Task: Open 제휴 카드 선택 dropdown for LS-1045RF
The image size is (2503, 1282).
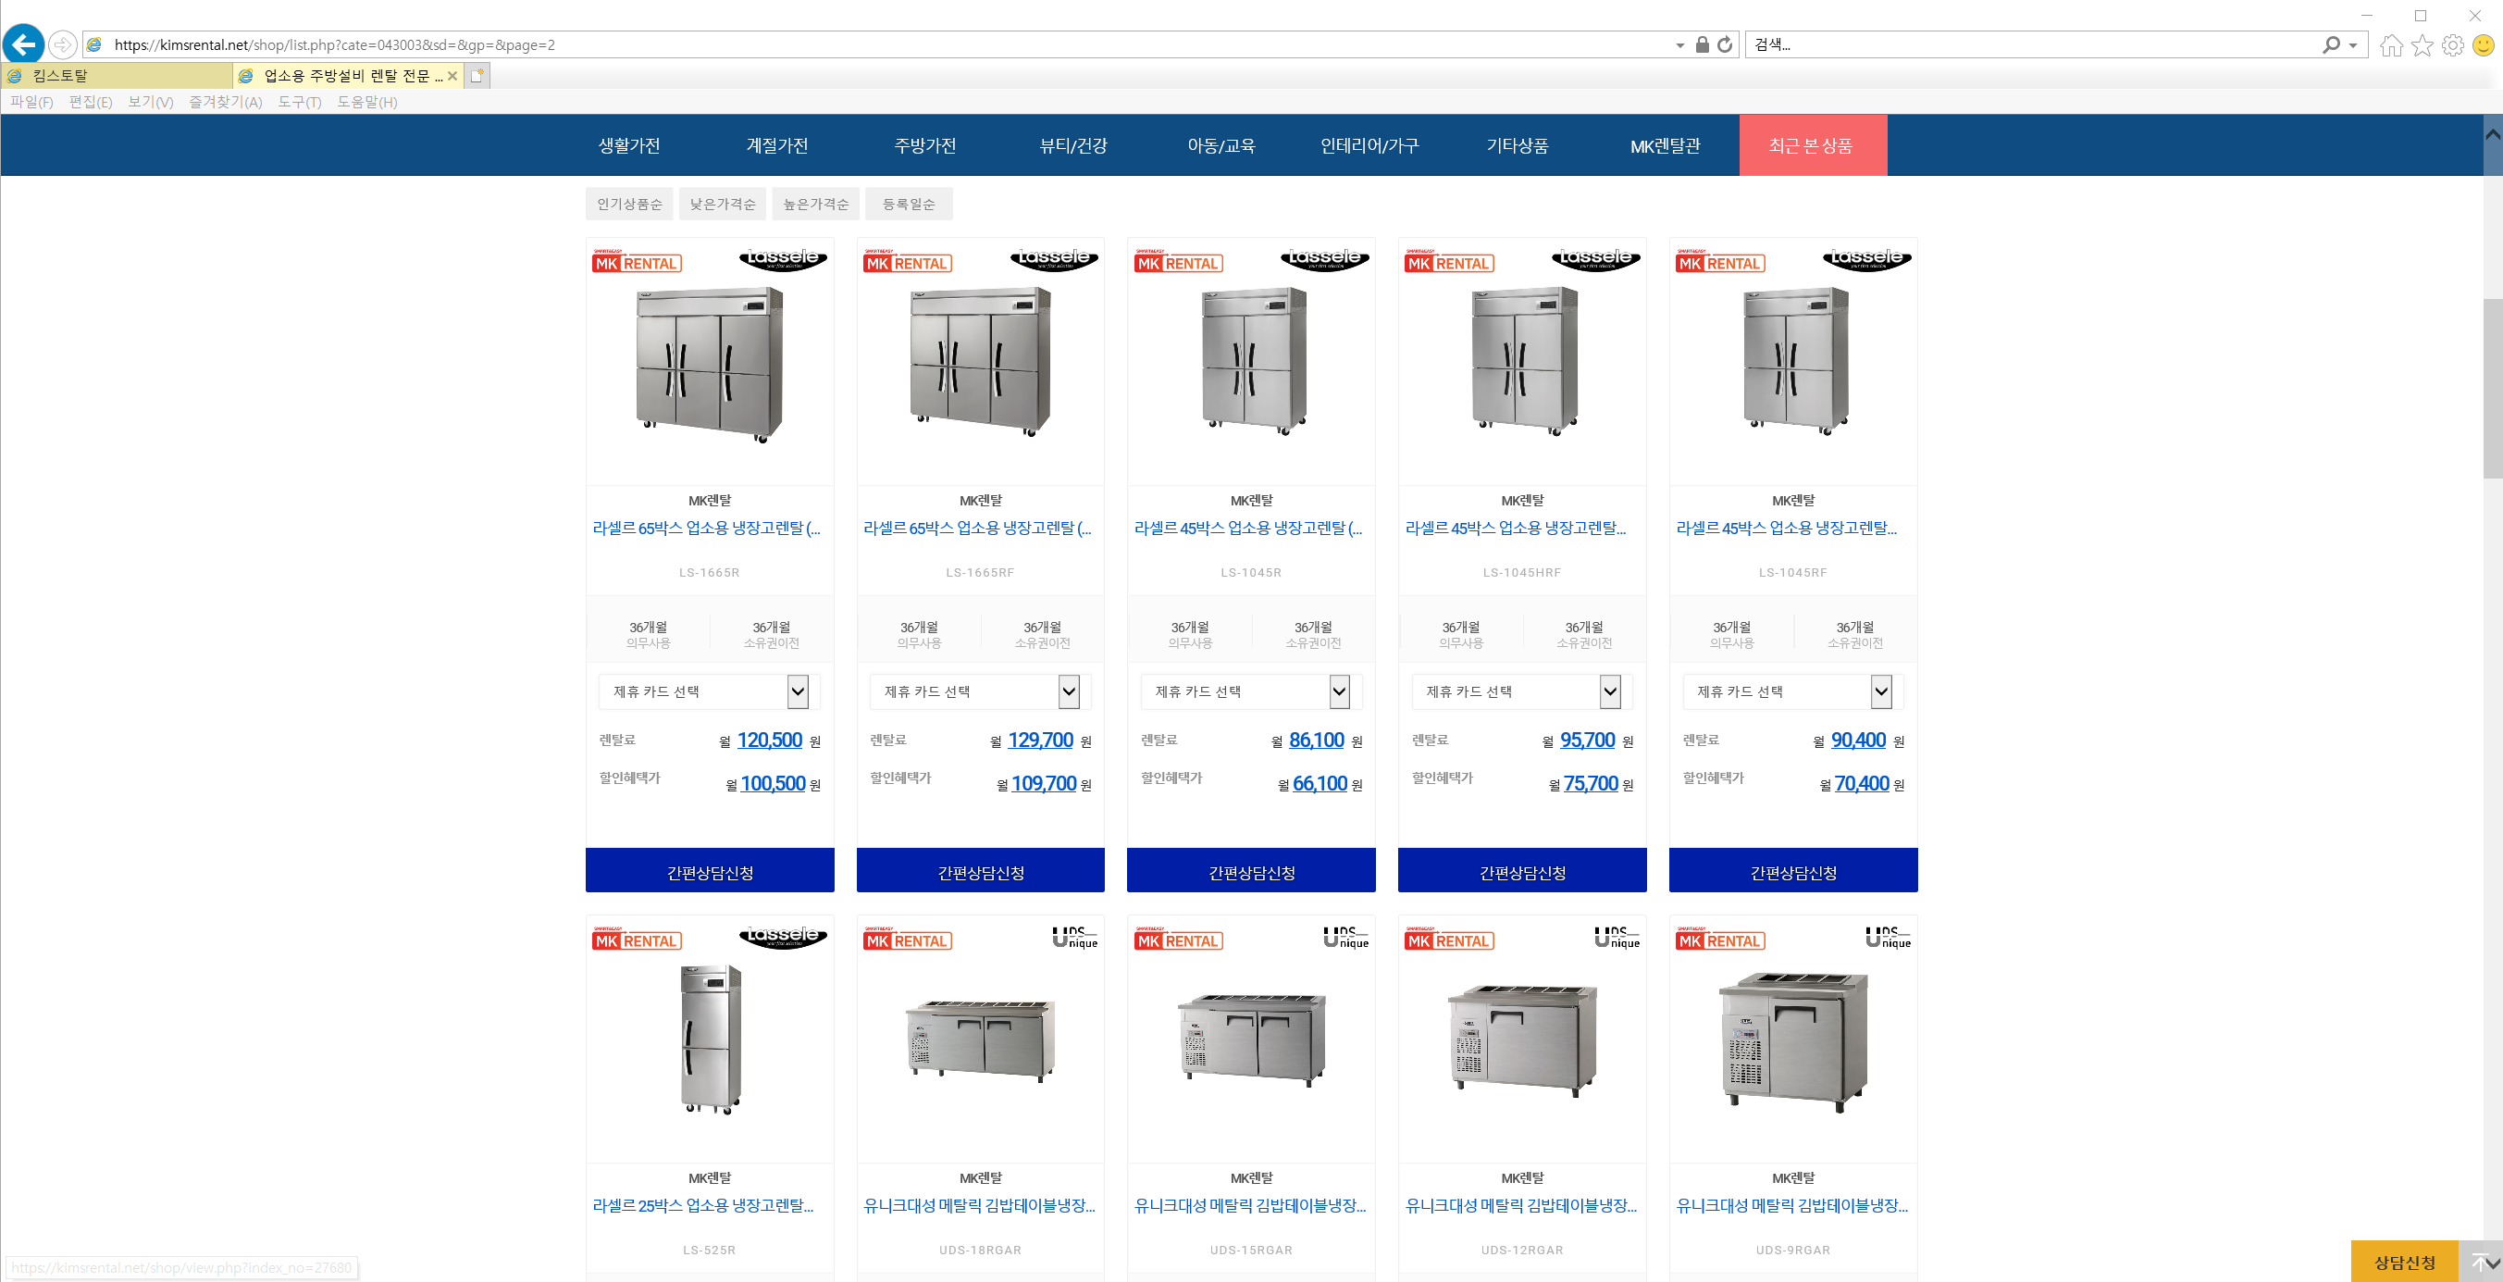Action: 1792,691
